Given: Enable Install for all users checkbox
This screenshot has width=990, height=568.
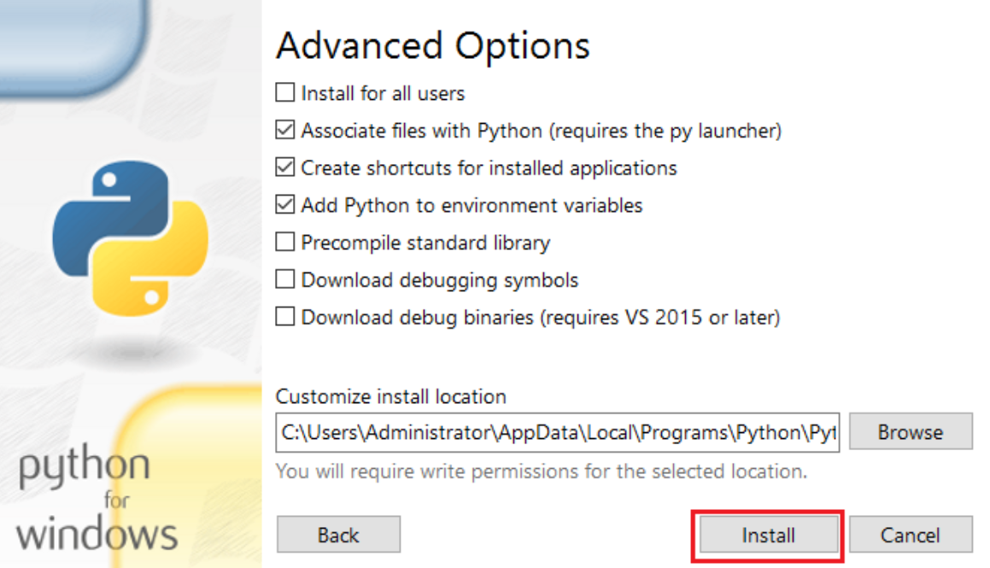Looking at the screenshot, I should pos(285,92).
